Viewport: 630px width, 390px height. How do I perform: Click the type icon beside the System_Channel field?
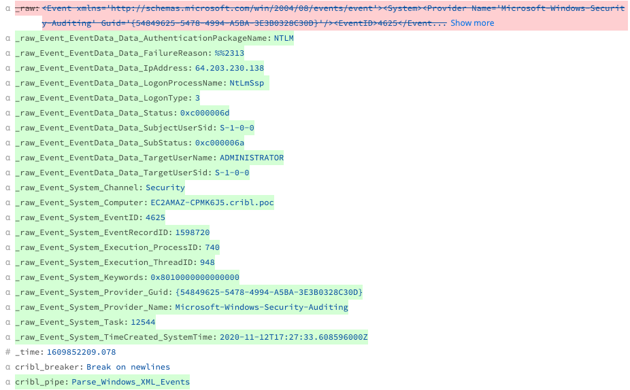tap(7, 188)
